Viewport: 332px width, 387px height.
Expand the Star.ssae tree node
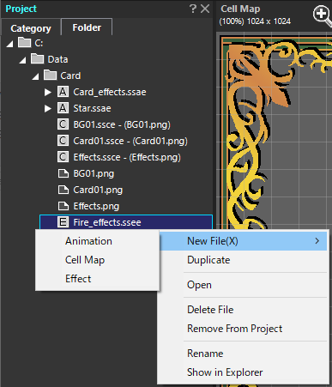(x=48, y=108)
